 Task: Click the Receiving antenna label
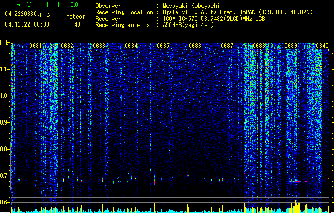[x=122, y=25]
